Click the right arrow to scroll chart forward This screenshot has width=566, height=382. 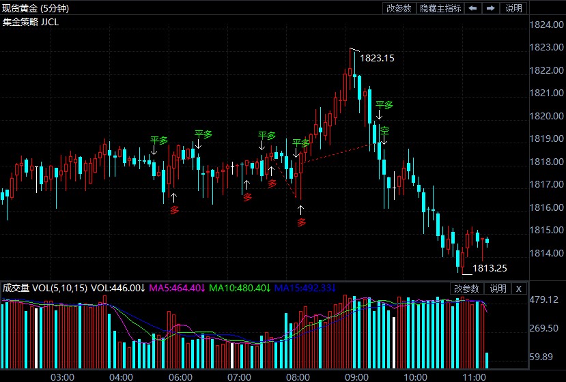pos(491,8)
